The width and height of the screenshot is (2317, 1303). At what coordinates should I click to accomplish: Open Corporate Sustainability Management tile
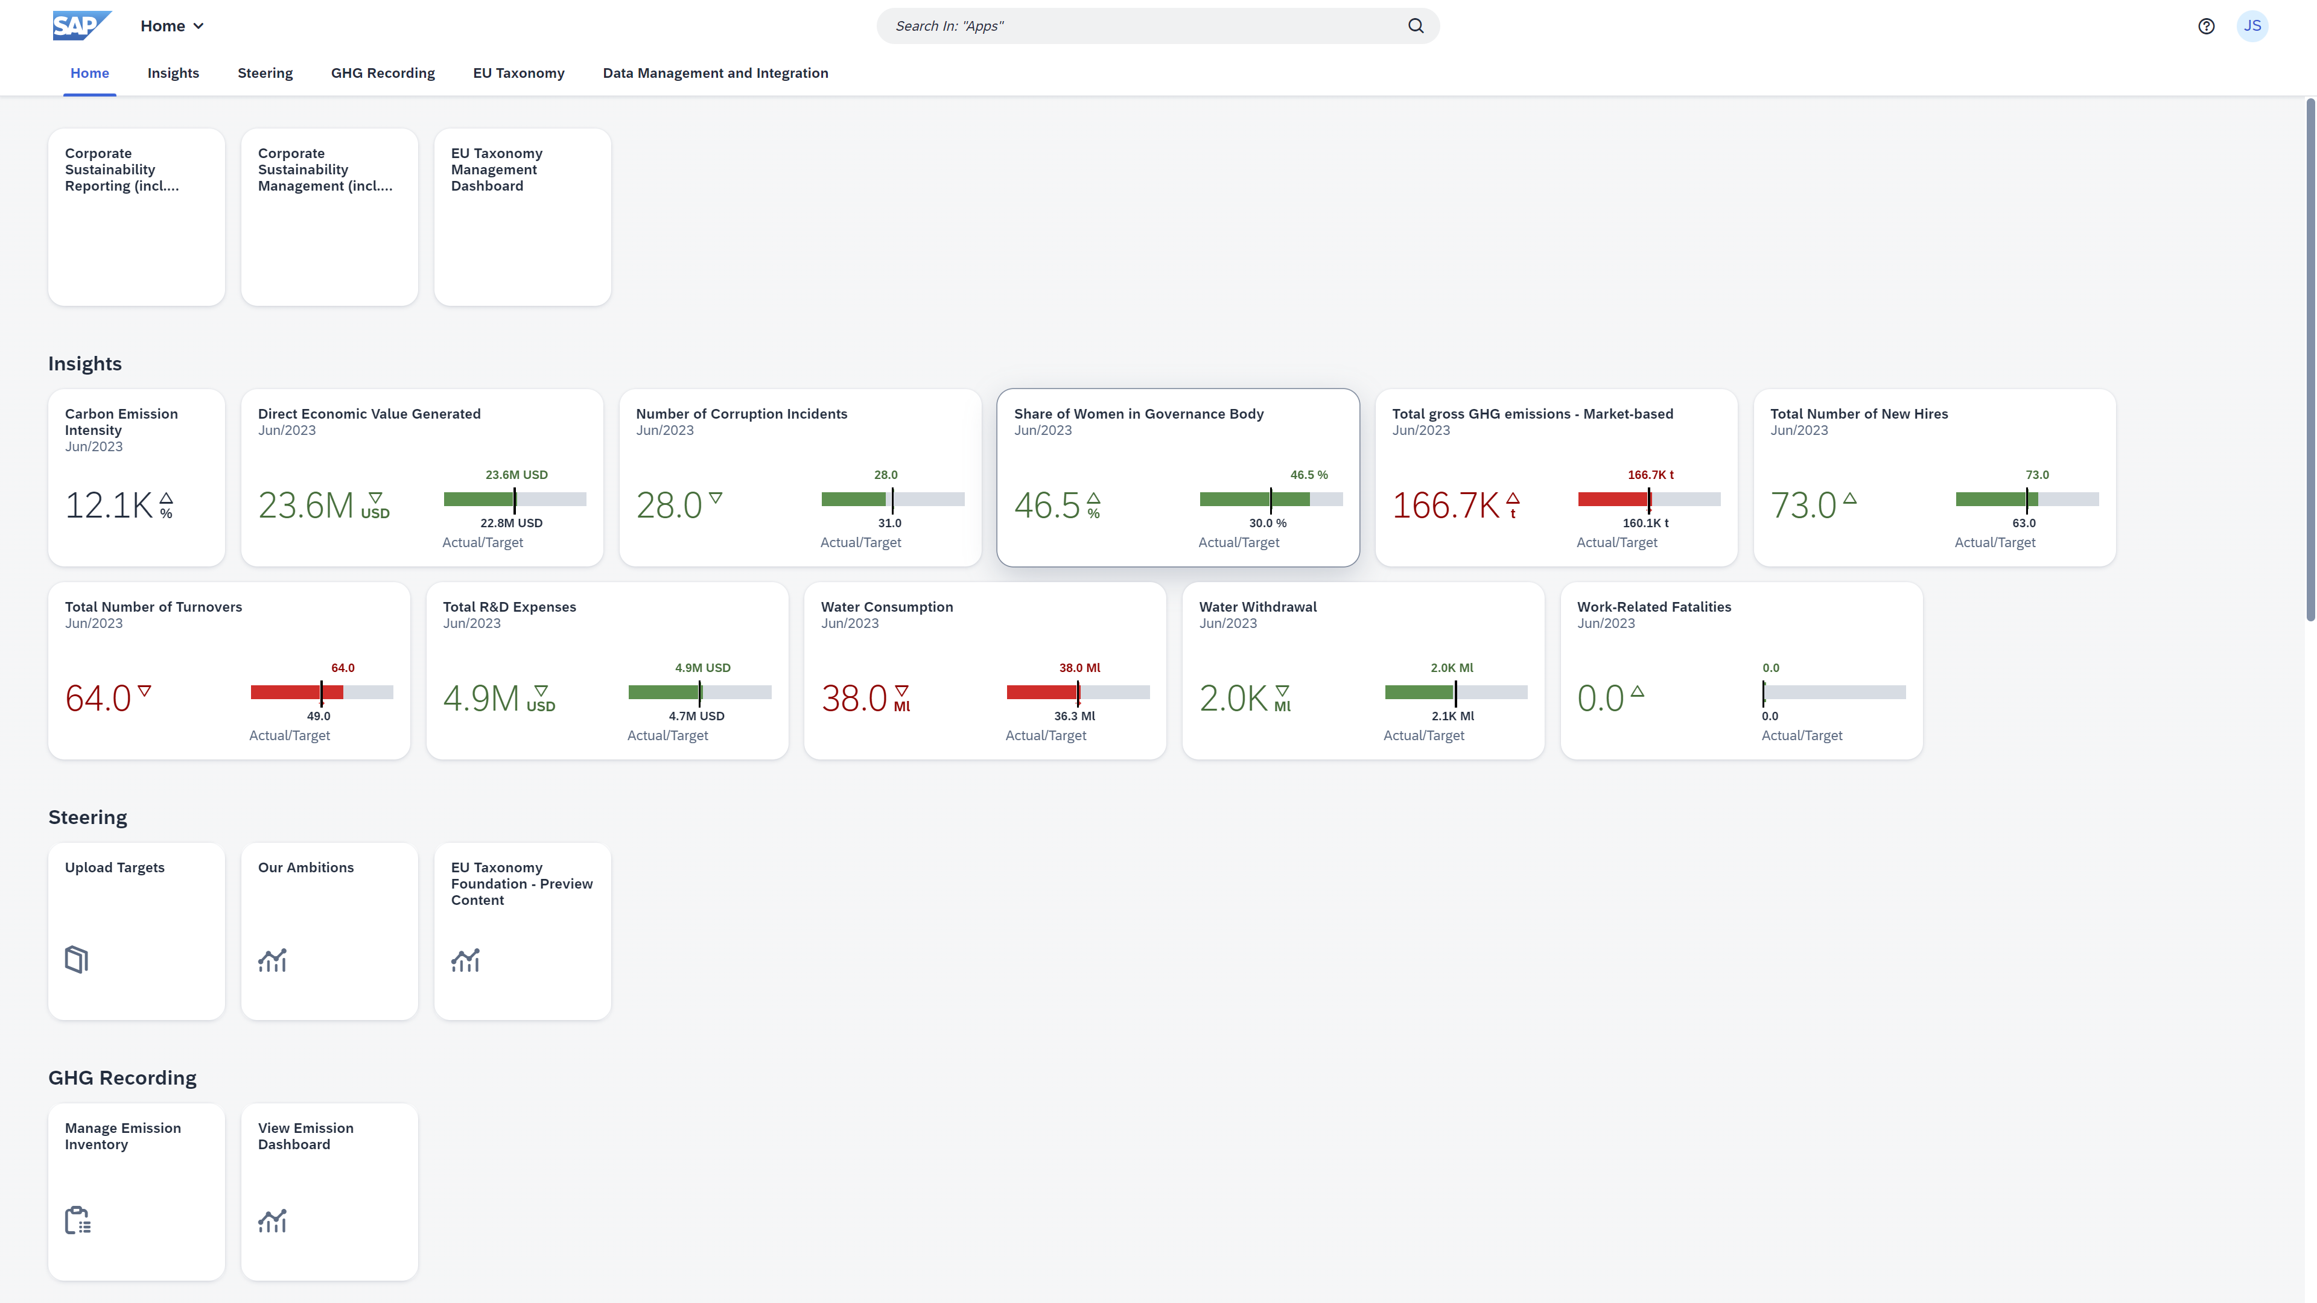point(329,217)
